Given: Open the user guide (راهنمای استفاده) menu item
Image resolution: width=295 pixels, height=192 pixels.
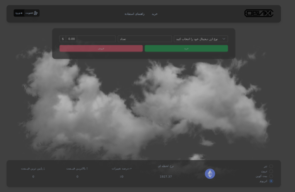Looking at the screenshot, I should tap(134, 14).
